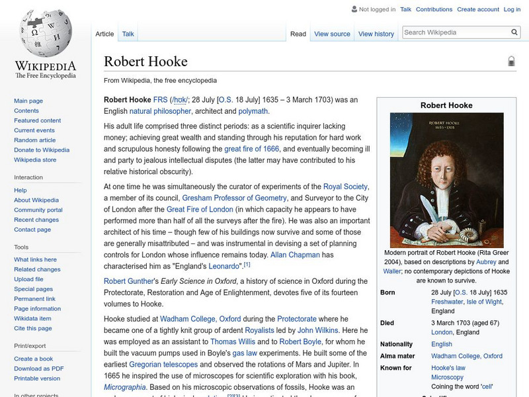
Task: Open Page information
Action: [38, 308]
